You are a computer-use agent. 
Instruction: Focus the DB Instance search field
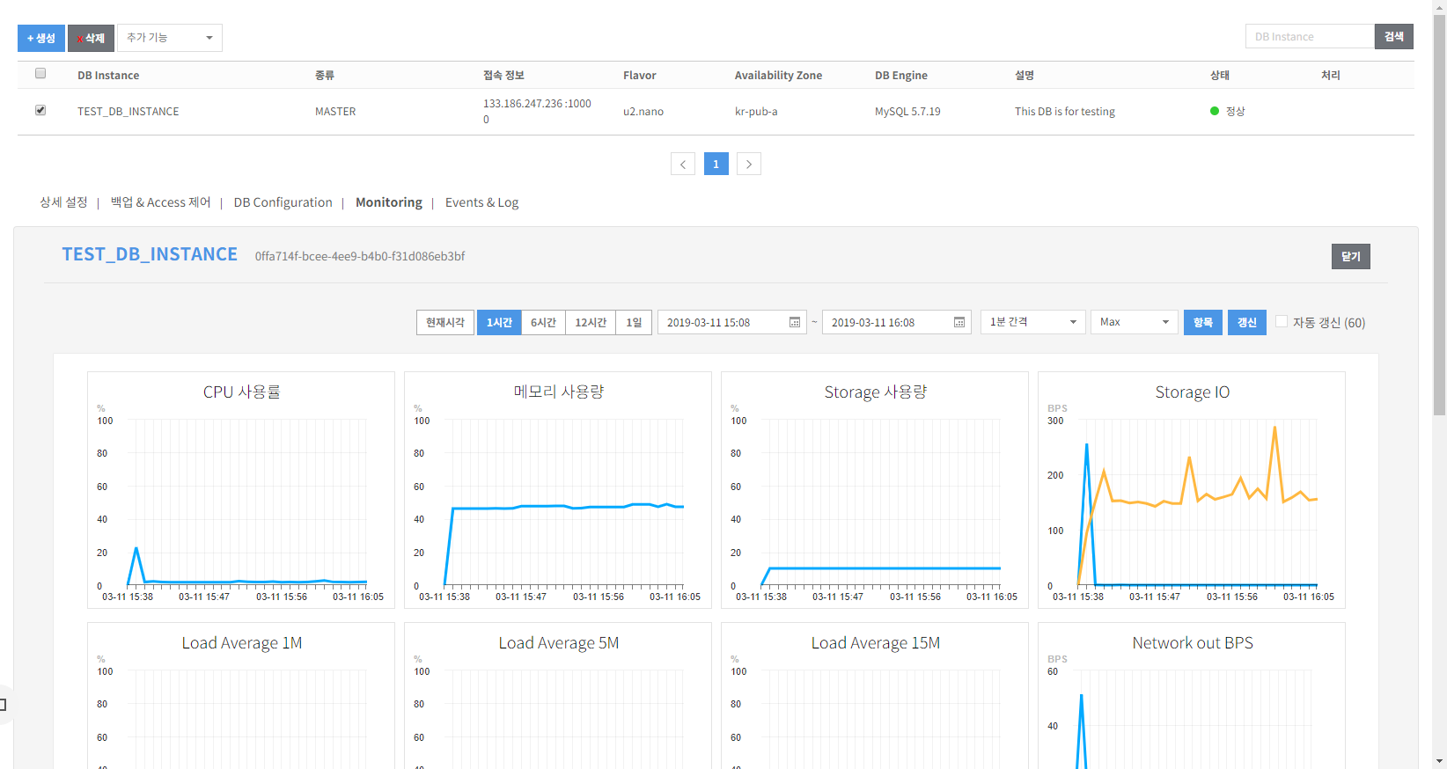pyautogui.click(x=1310, y=36)
